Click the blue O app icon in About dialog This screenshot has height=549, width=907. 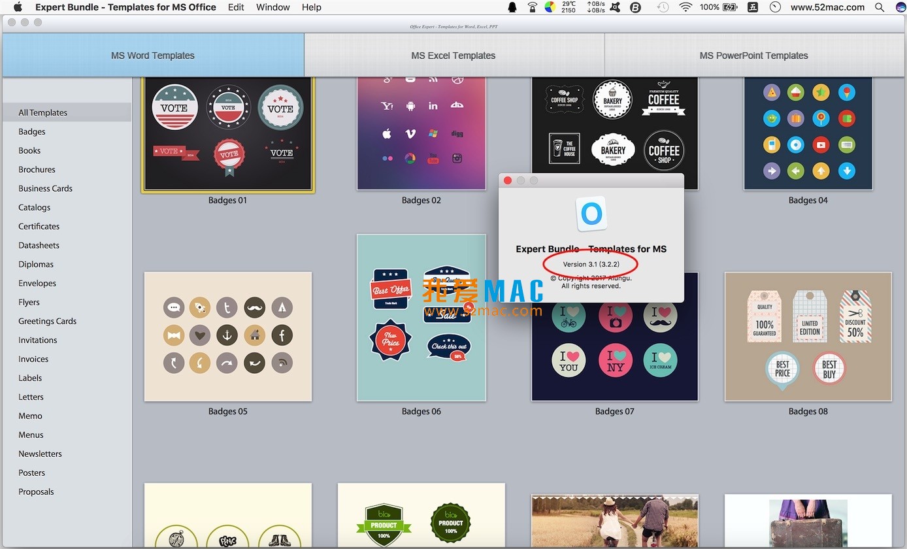[591, 214]
